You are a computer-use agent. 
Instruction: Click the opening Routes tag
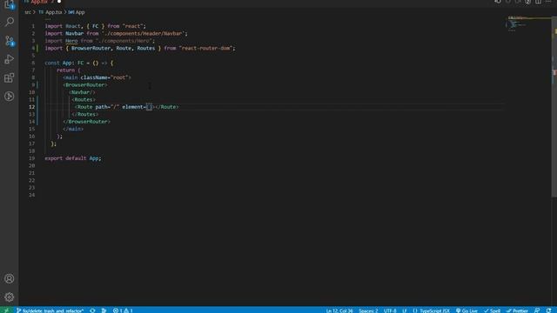click(84, 100)
